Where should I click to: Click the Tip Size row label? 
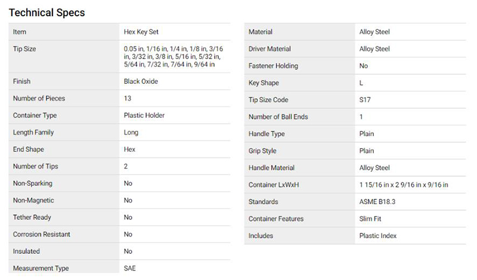(x=24, y=48)
